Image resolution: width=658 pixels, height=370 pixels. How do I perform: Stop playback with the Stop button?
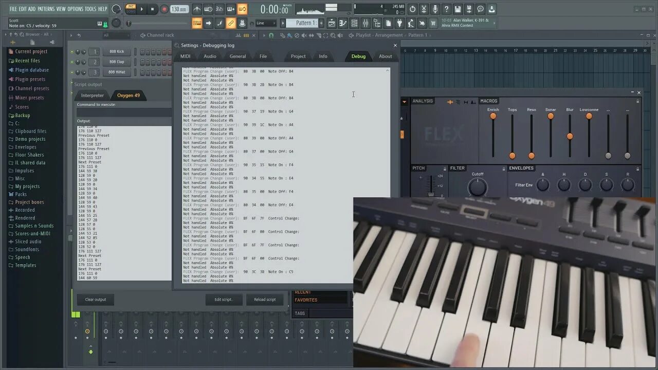point(152,9)
